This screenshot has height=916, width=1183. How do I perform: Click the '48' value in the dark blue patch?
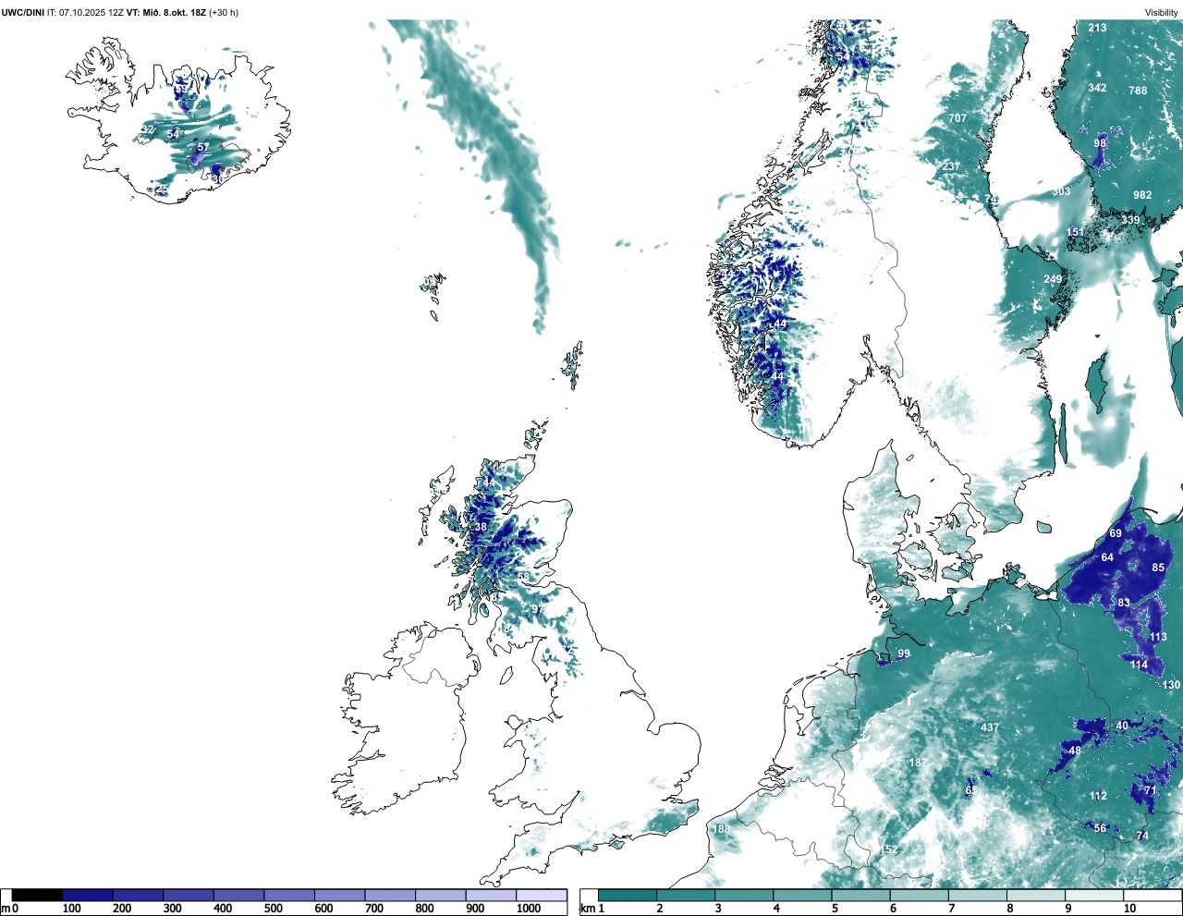point(1075,751)
